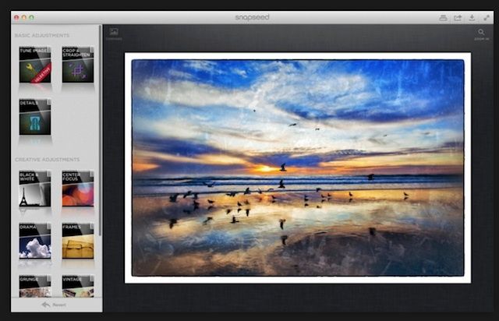Click the Basic Adjustments section header

tap(41, 36)
